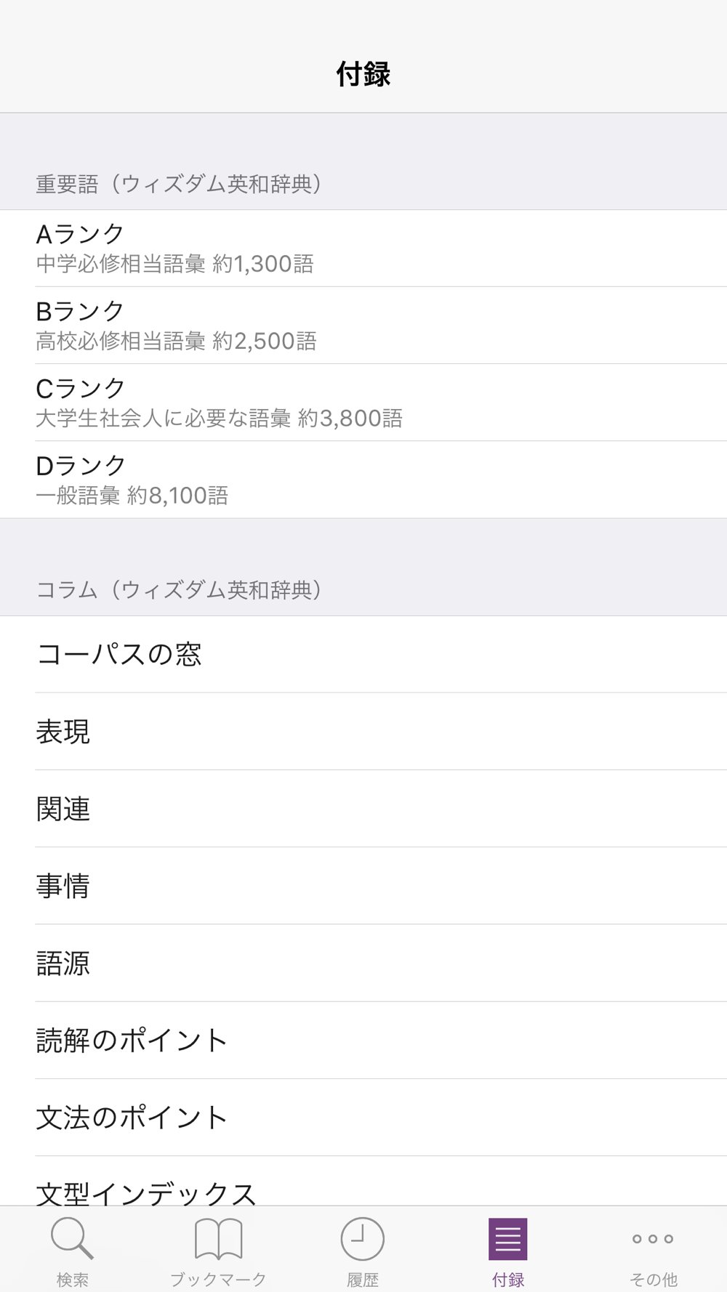
Task: Open 読解のポイント column
Action: pyautogui.click(x=363, y=1040)
